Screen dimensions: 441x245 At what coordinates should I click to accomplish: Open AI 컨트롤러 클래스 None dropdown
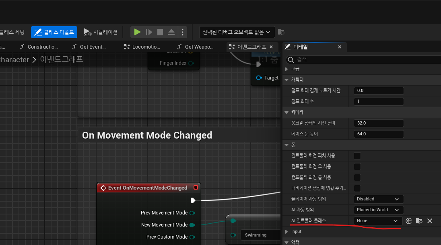click(378, 221)
